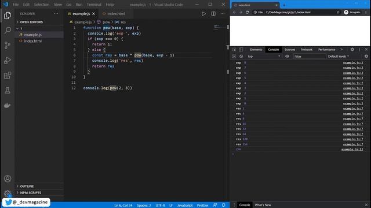Activate DevTools inspect element picker

tap(234, 50)
